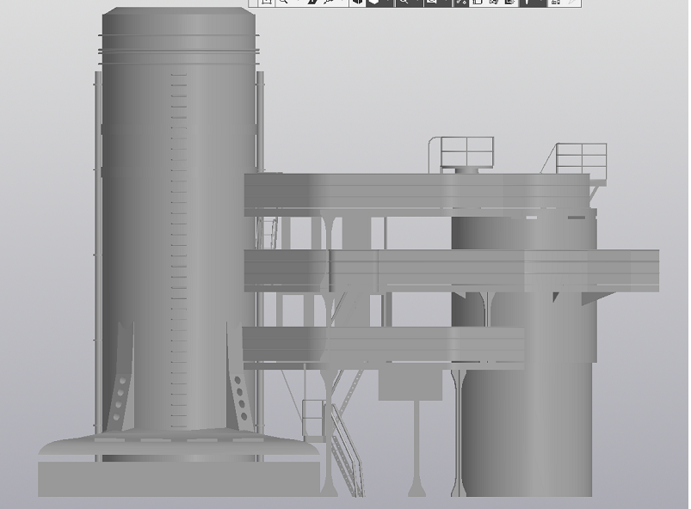Click the toolbar icon right of the white cube

[387, 3]
